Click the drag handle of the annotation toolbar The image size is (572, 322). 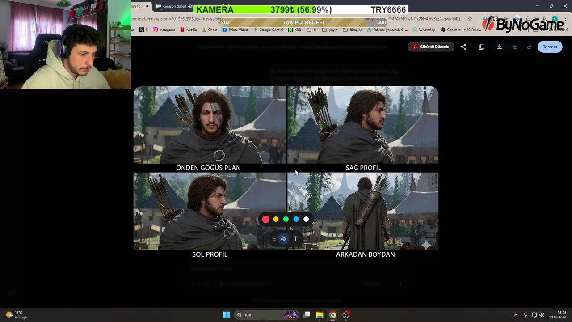pos(274,239)
